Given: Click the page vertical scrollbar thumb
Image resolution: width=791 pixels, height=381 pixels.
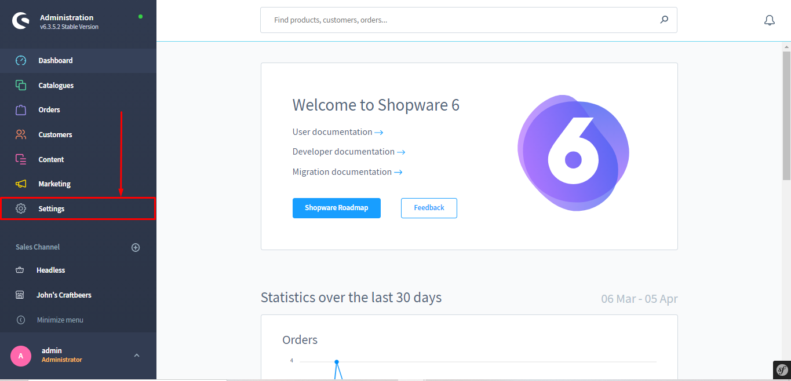Looking at the screenshot, I should point(786,116).
